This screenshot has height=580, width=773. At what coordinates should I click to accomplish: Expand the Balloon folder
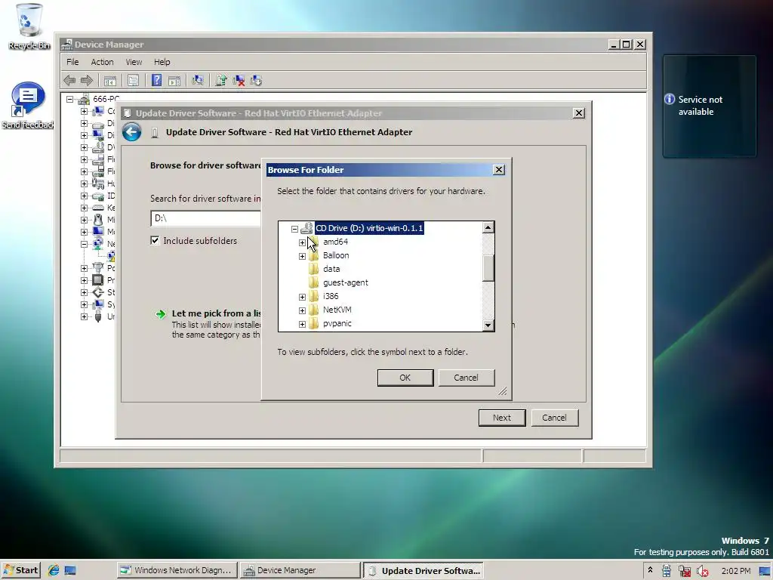[302, 256]
